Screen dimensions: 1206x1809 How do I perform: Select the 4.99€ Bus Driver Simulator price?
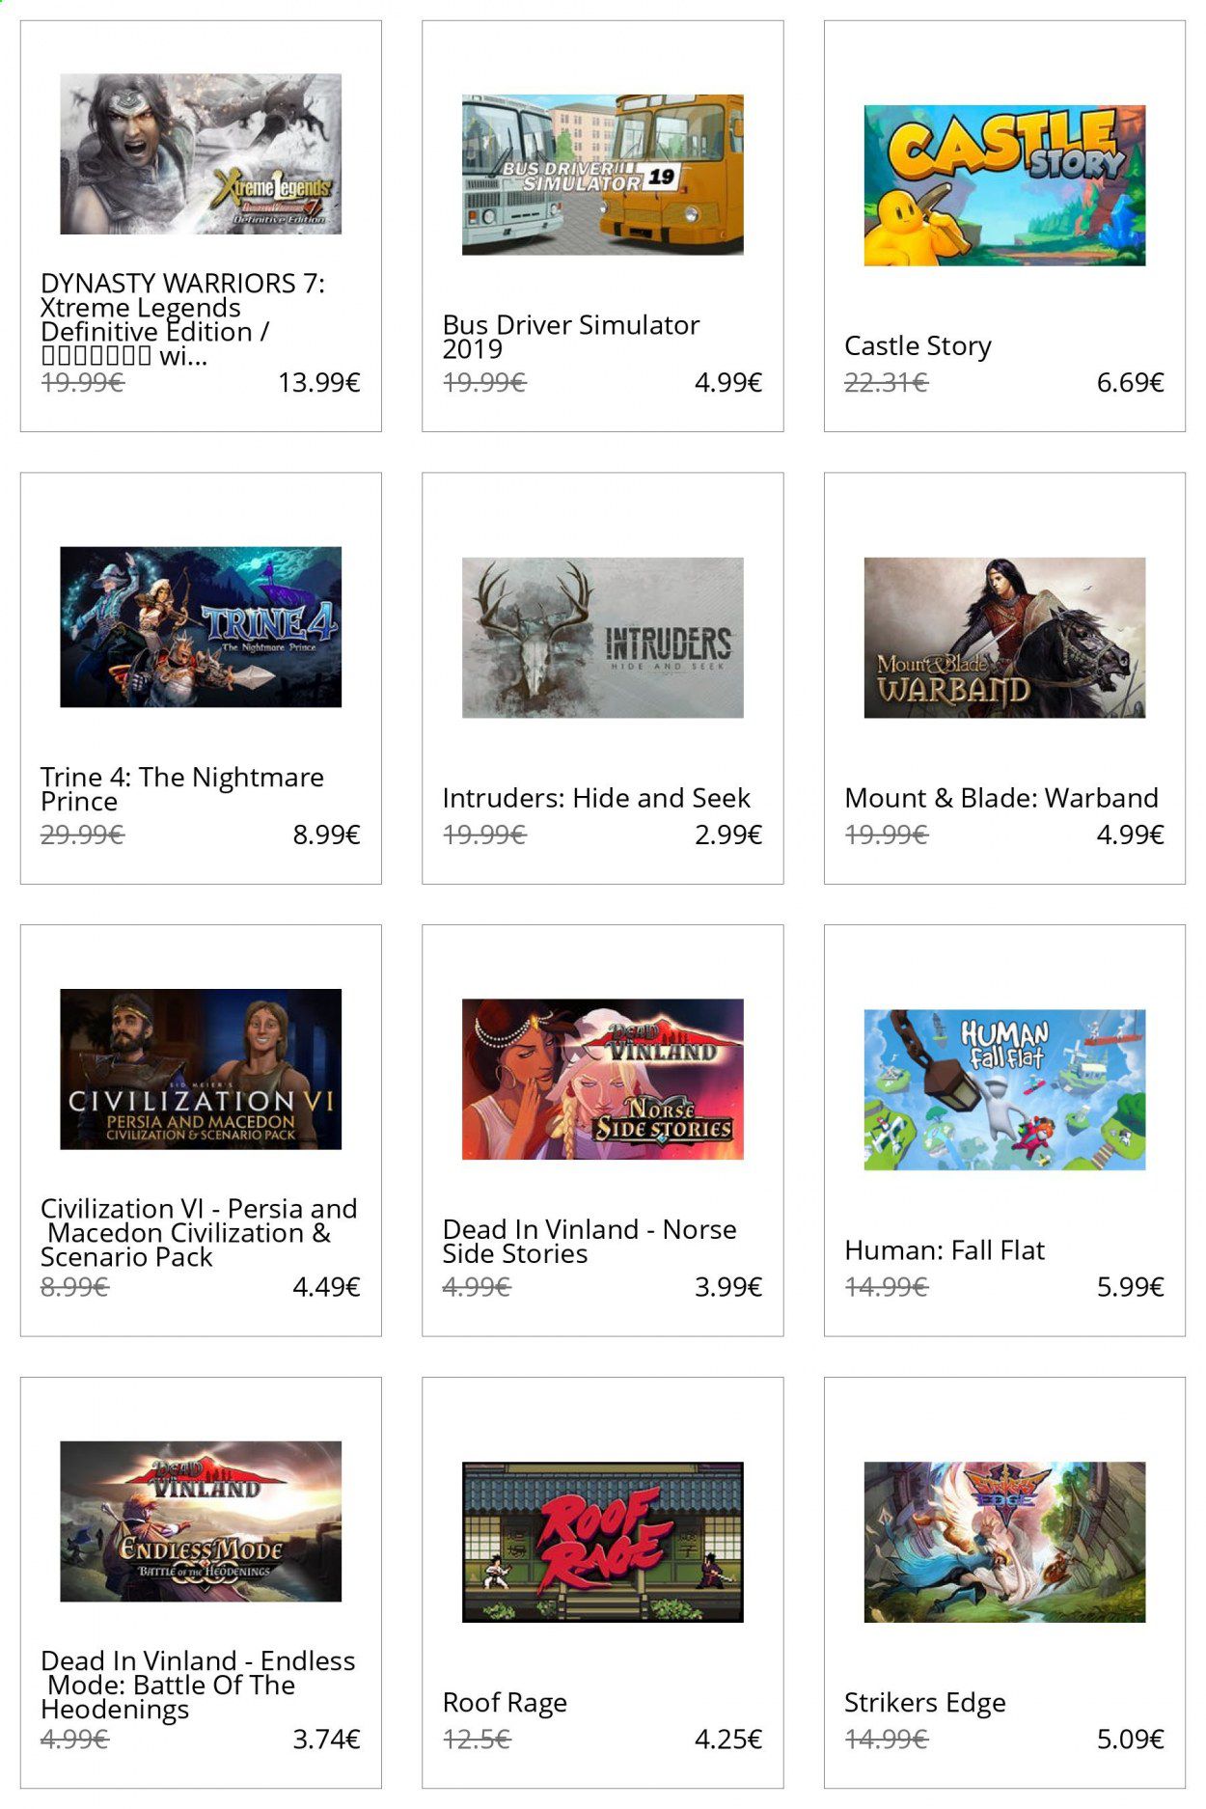click(728, 383)
